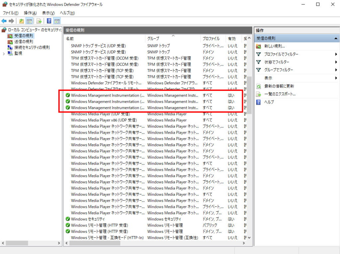This screenshot has height=254, width=340.
Task: Select 接続セキュリティの規則 in the tree
Action: point(32,47)
